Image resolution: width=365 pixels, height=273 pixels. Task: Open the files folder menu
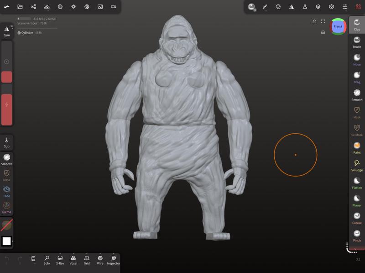(x=20, y=7)
